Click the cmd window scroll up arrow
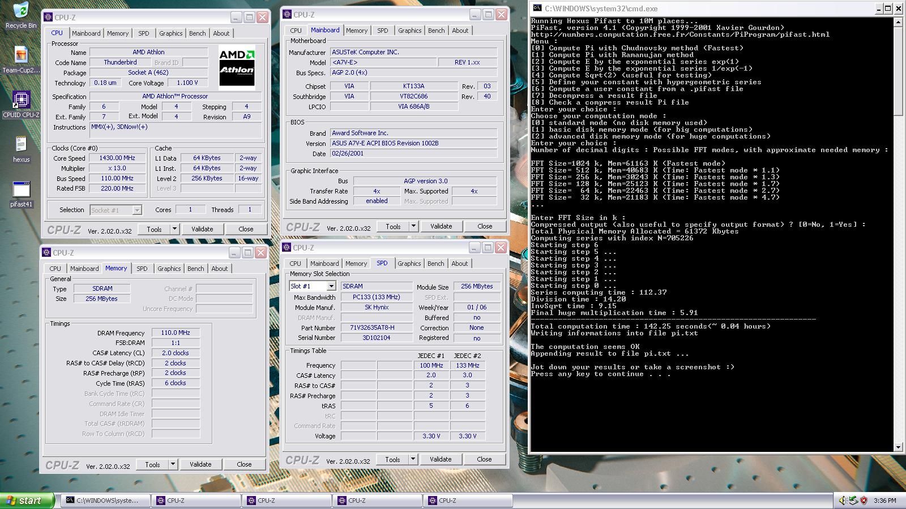The height and width of the screenshot is (509, 906). [x=898, y=22]
